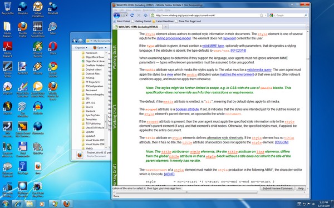Select the Opera desktop icon
Viewport: 334px width, 208px height.
click(x=53, y=48)
